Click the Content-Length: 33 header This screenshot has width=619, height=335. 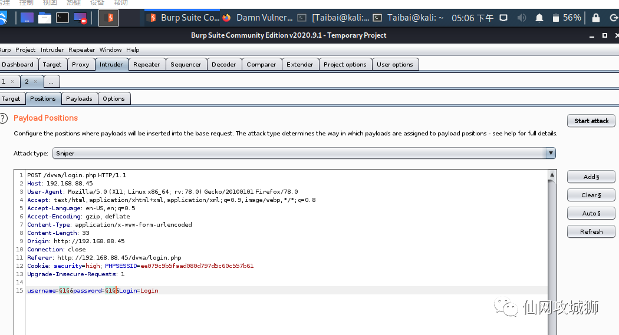pyautogui.click(x=58, y=233)
